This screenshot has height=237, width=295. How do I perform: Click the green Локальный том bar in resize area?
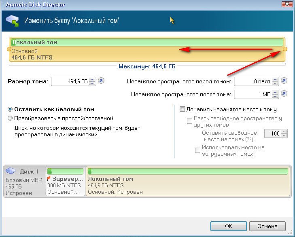click(147, 42)
